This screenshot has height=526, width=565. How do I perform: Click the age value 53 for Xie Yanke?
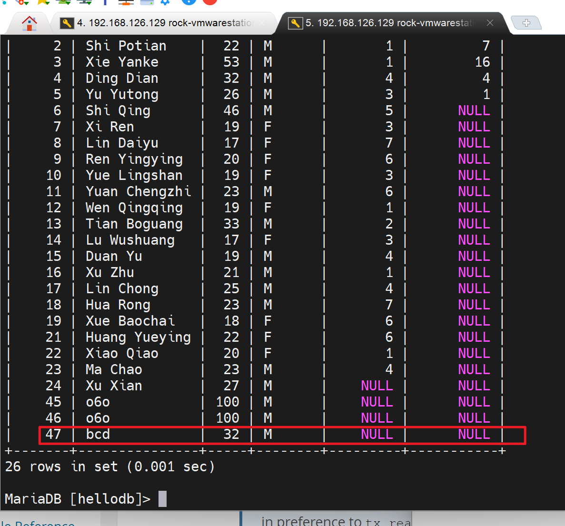click(231, 62)
